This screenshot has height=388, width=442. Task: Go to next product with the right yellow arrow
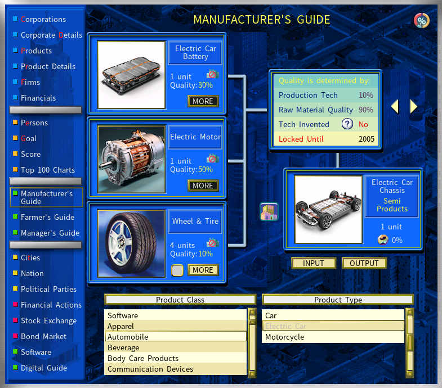[x=414, y=106]
